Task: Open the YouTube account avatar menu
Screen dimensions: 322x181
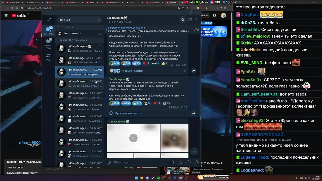Action: [223, 15]
